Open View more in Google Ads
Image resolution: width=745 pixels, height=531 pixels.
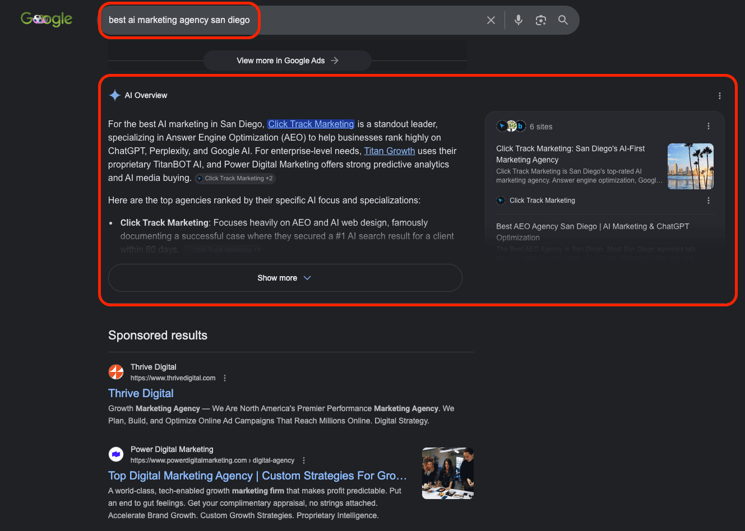click(x=288, y=60)
